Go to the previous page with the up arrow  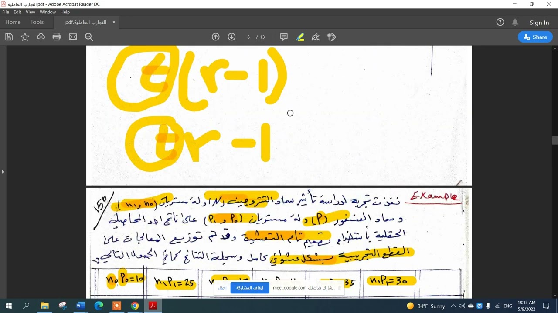tap(215, 37)
